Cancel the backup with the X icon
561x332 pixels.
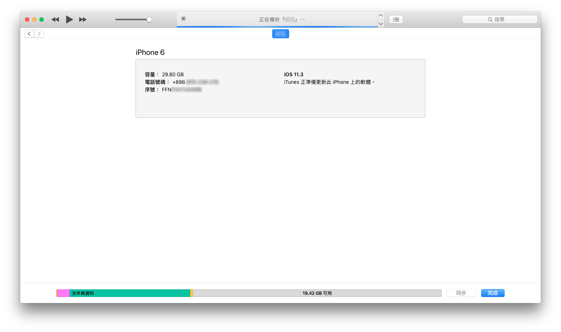coord(184,19)
